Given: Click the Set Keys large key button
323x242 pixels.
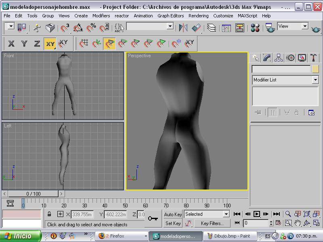Looking at the screenshot, I should 153,219.
